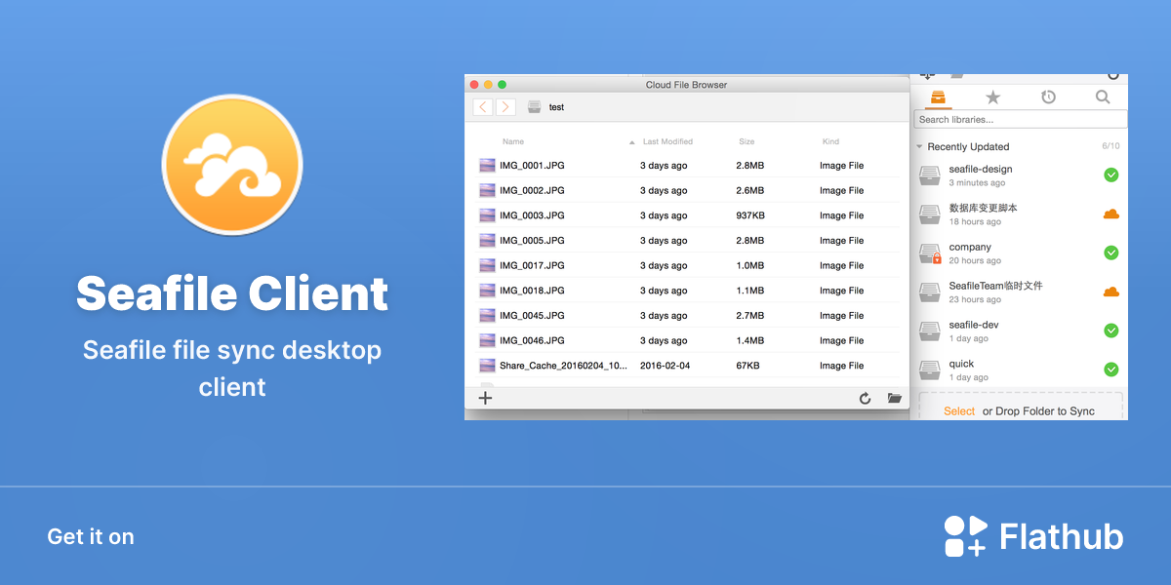Screen dimensions: 1171x585
Task: Open the local folder icon in the bottom bar
Action: (x=894, y=398)
